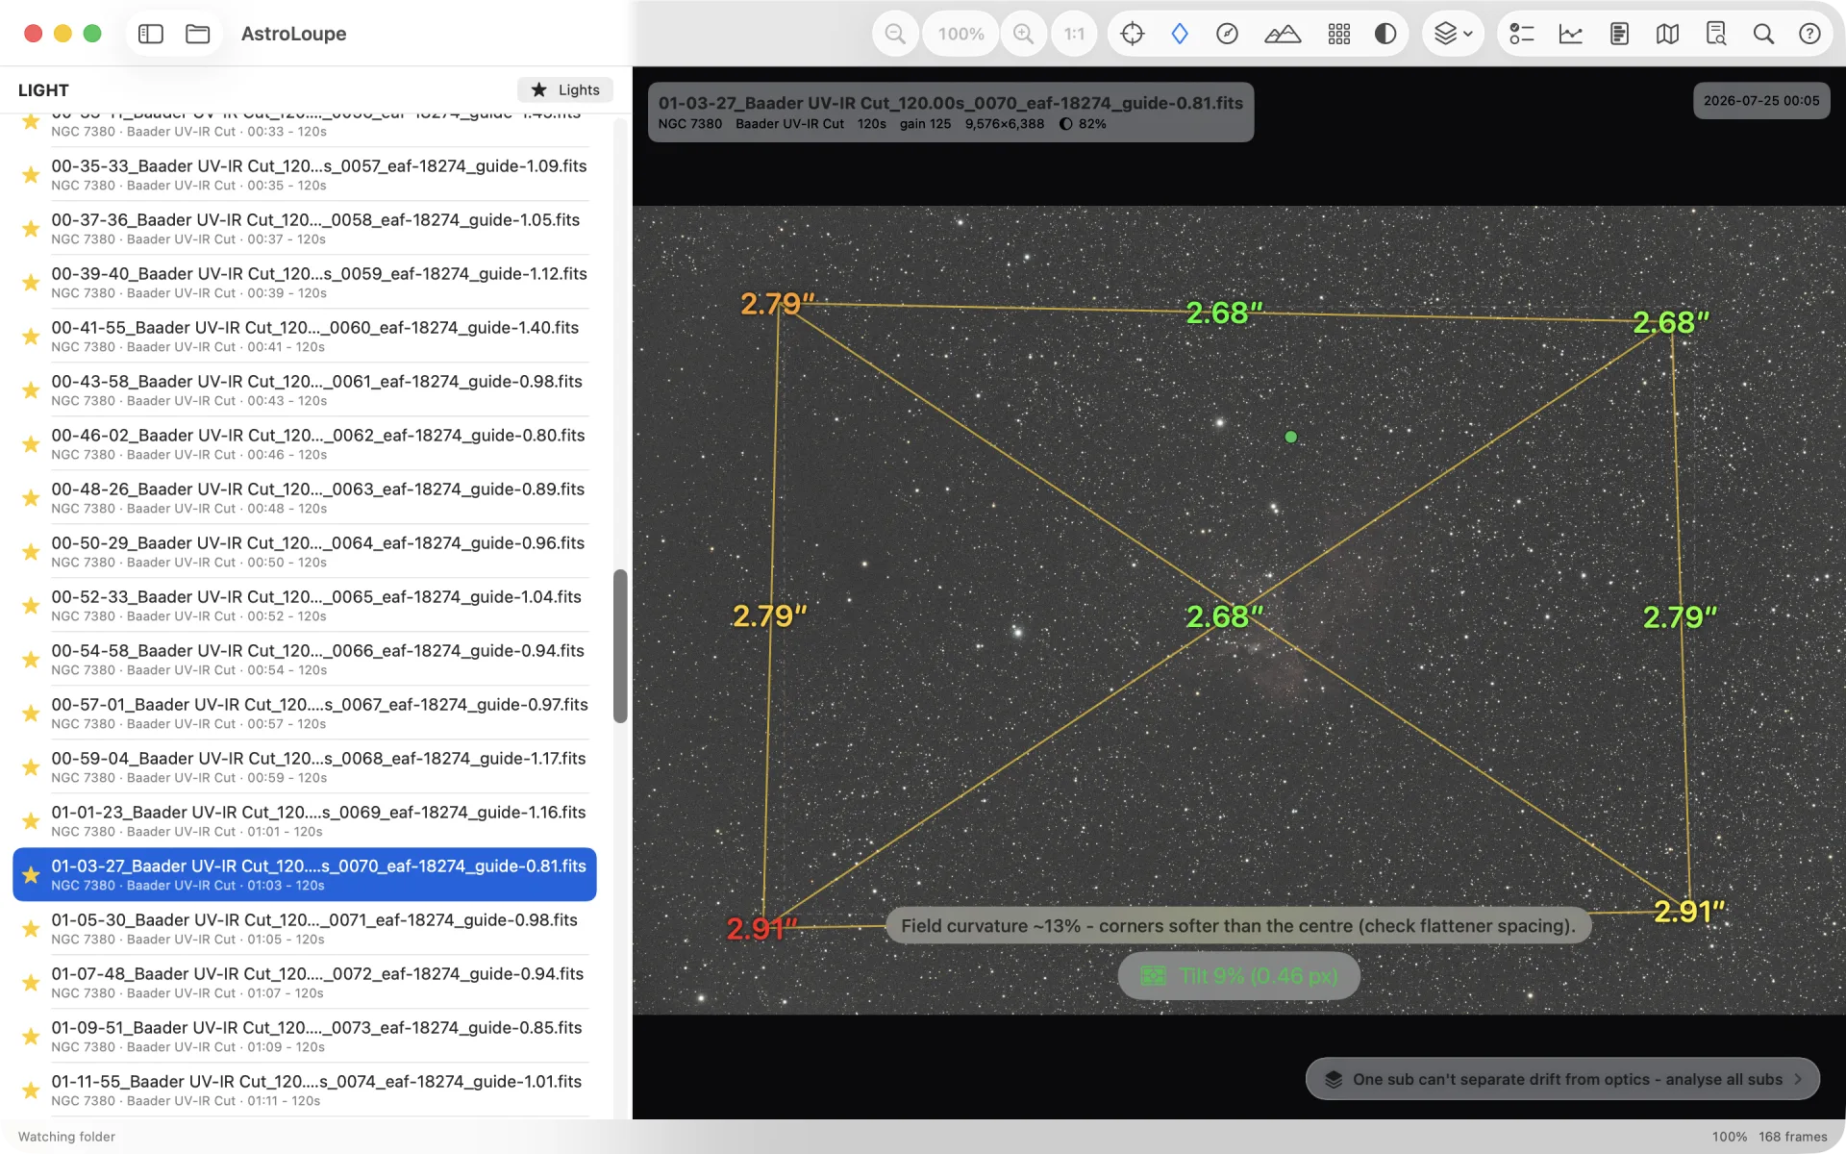Click the image filename header overlay

tap(951, 112)
